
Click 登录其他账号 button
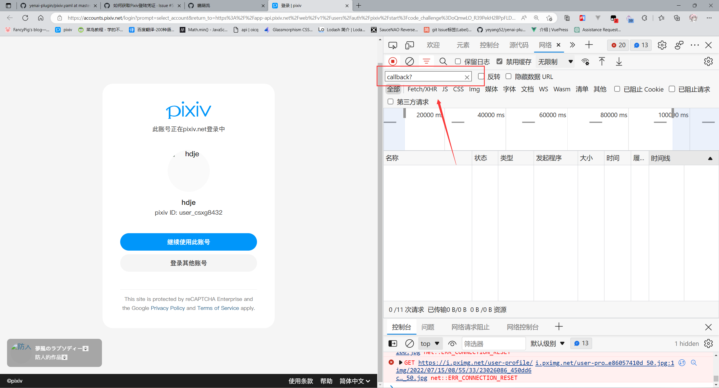pos(188,262)
